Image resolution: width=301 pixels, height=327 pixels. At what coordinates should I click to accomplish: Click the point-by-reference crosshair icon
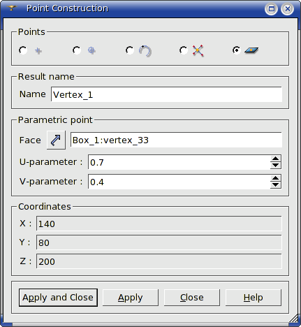(x=91, y=50)
